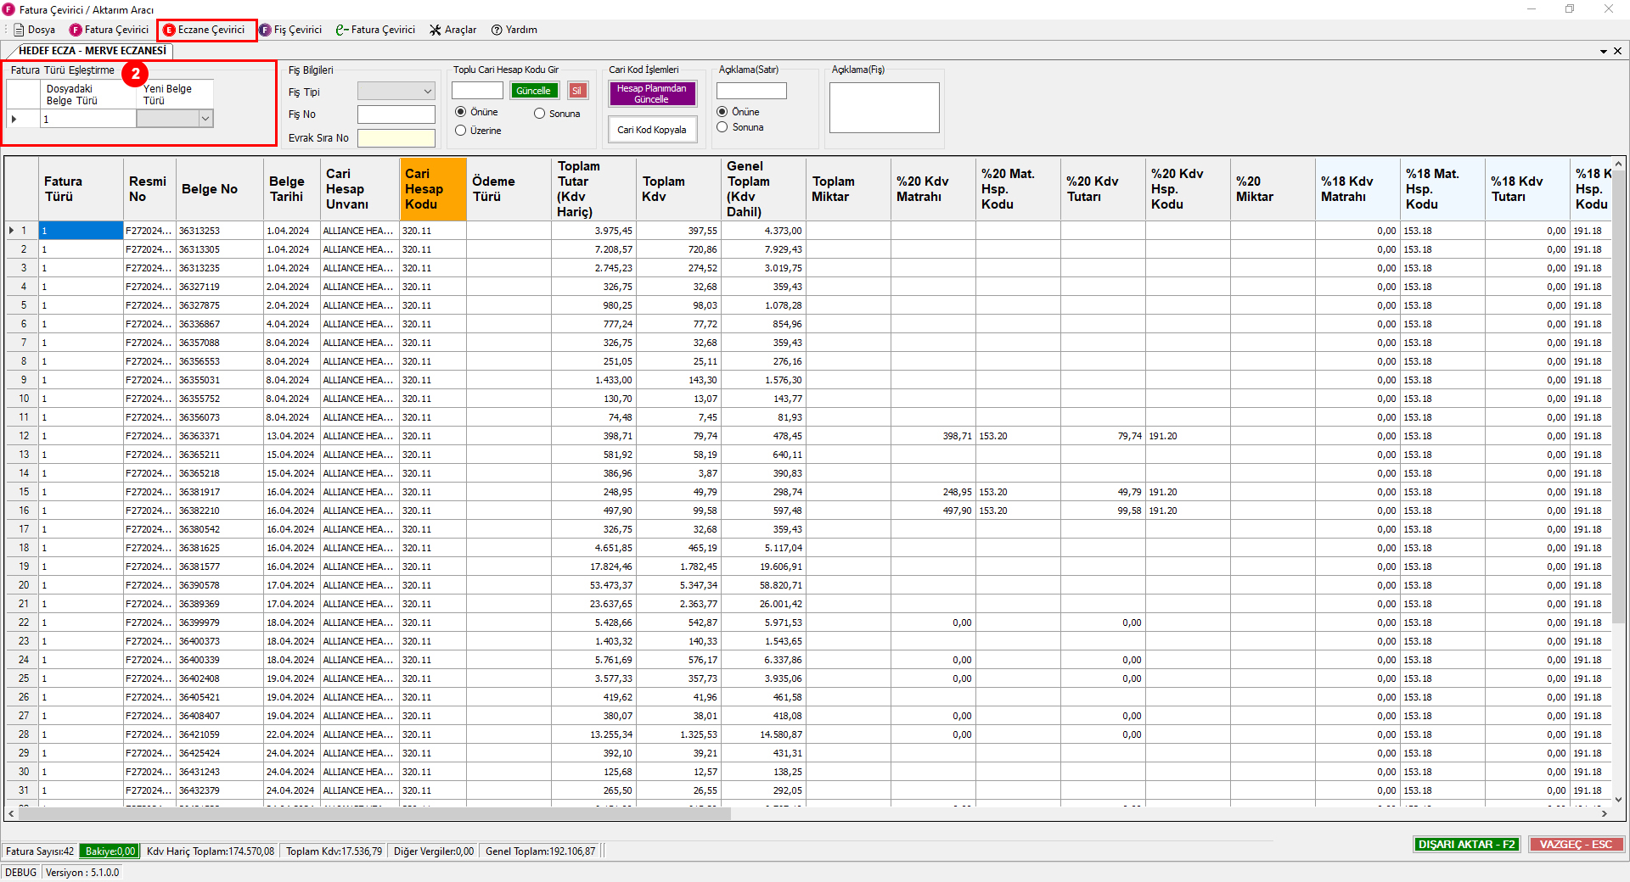Click the Yardım question mark icon
Viewport: 1630px width, 882px height.
(x=497, y=30)
